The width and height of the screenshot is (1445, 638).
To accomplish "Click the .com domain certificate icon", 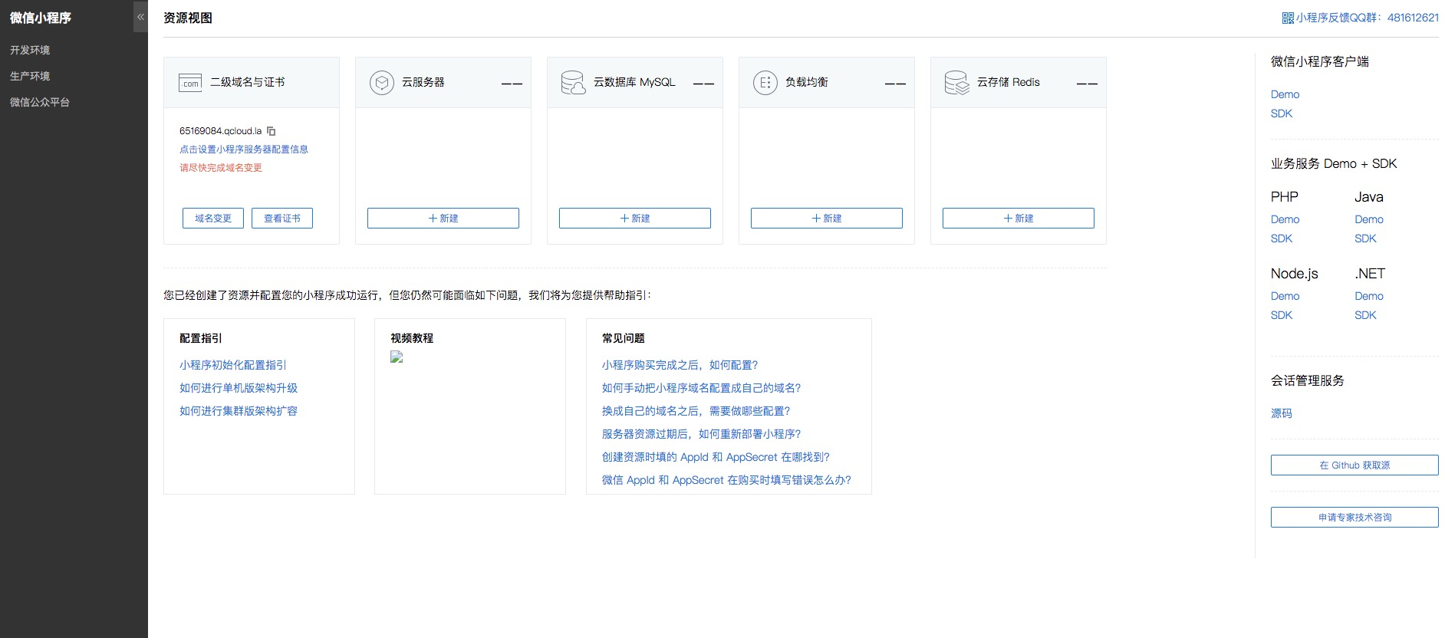I will pyautogui.click(x=190, y=83).
